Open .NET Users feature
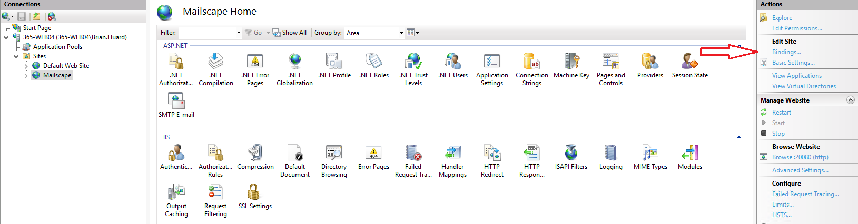 tap(453, 65)
